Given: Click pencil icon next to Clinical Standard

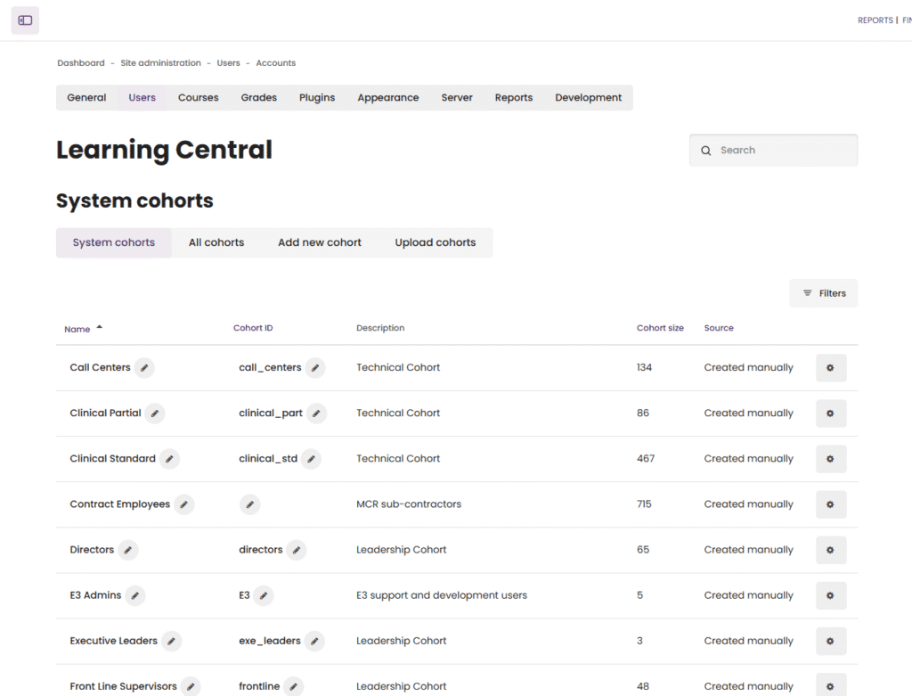Looking at the screenshot, I should click(169, 459).
